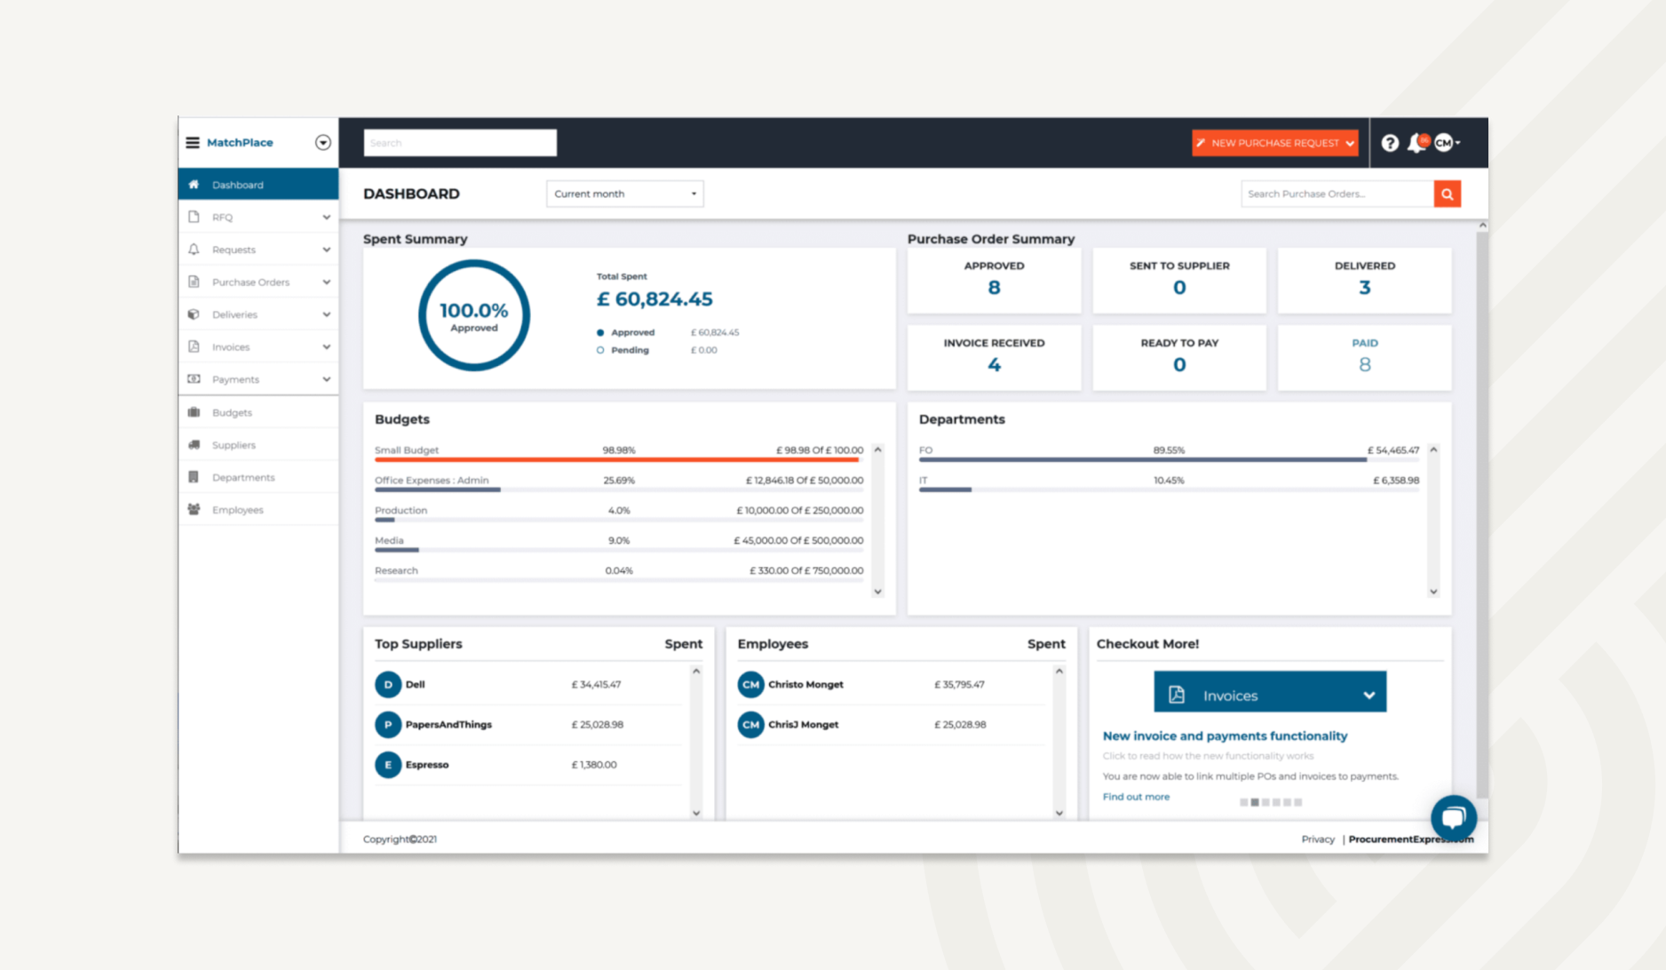Click the Top Suppliers scroll-down arrow

pyautogui.click(x=696, y=813)
